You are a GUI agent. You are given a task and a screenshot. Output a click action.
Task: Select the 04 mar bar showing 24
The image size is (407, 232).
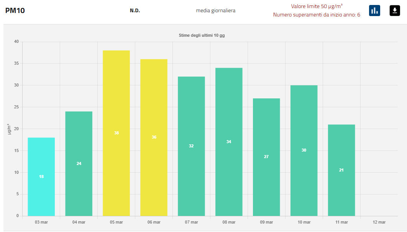[79, 163]
